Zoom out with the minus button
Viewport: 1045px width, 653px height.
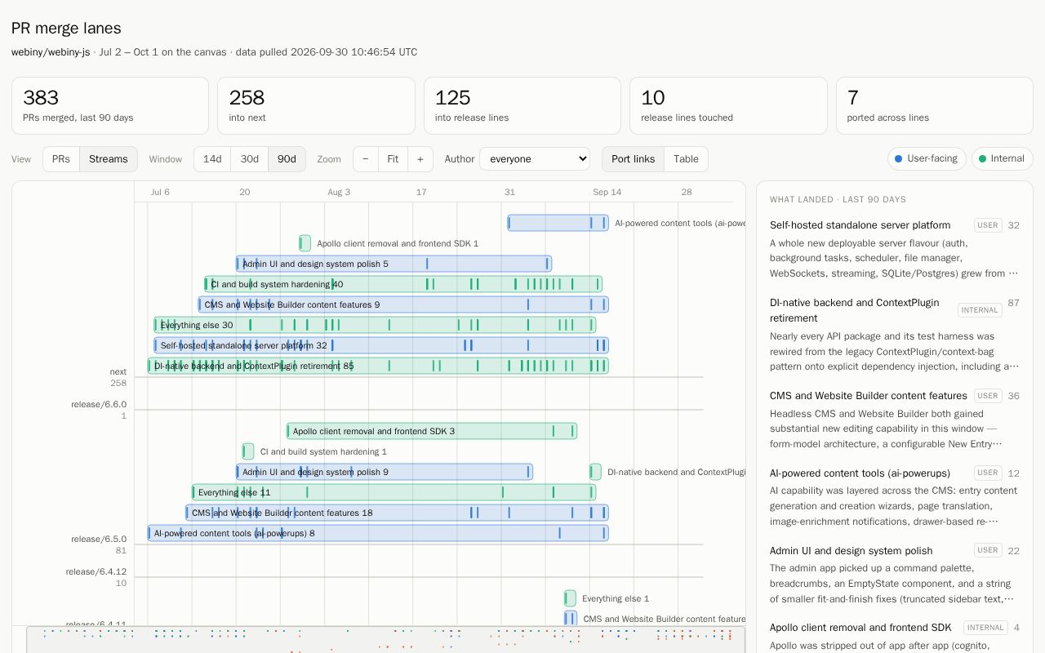click(365, 159)
